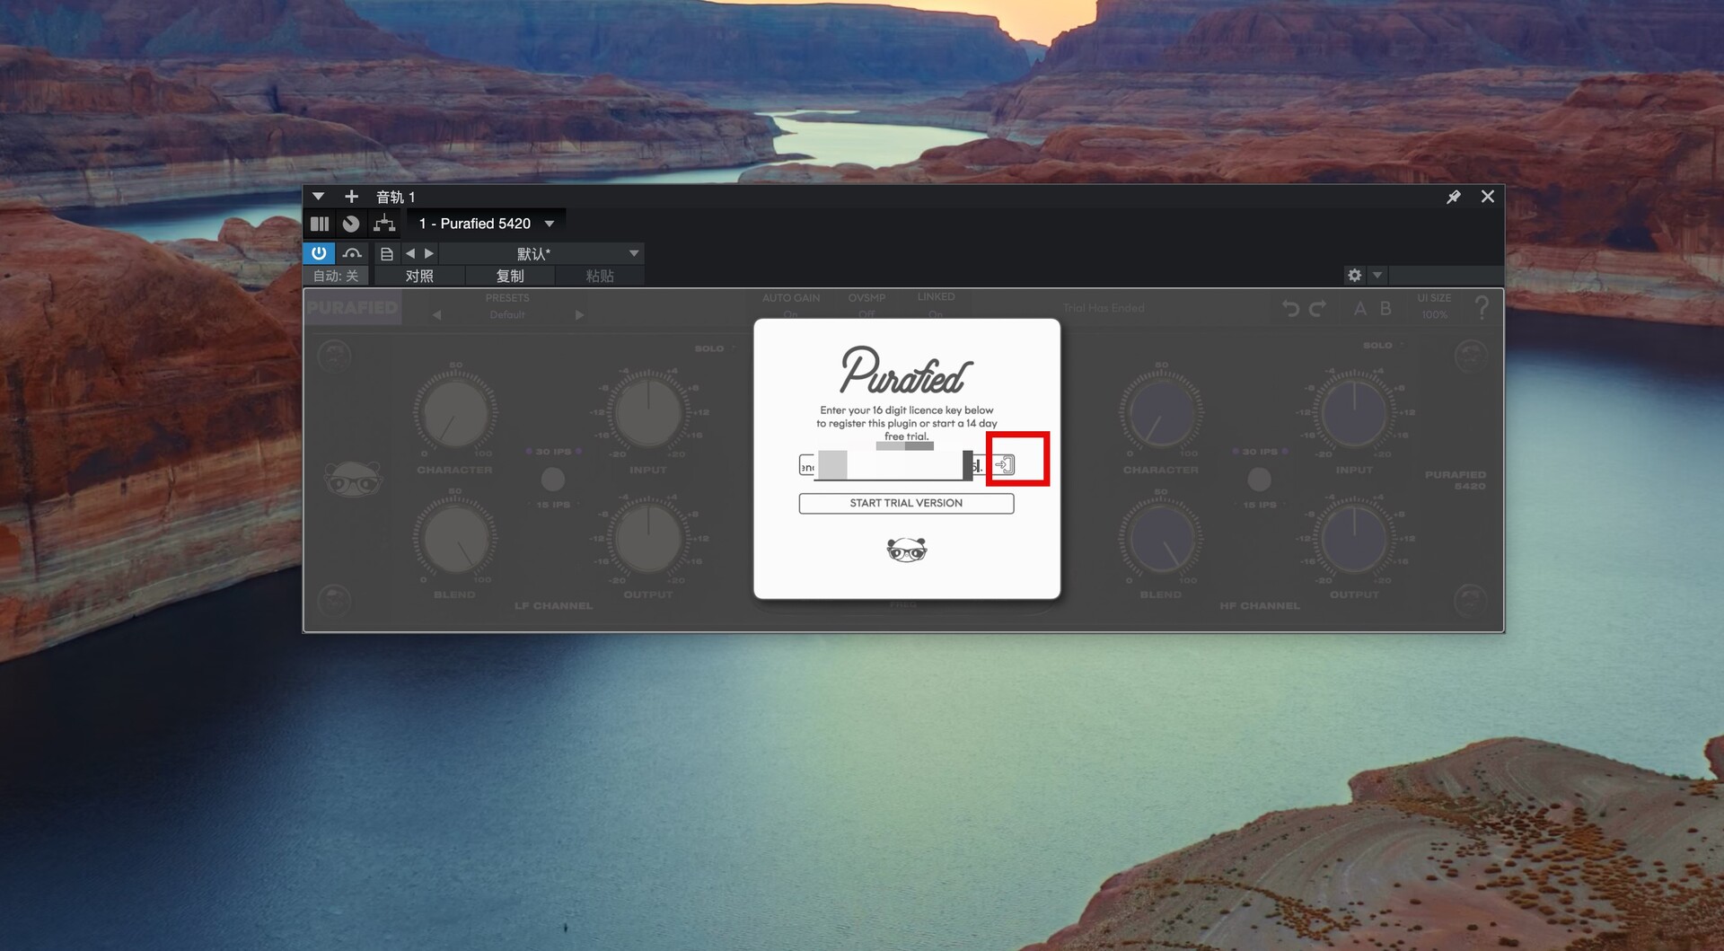
Task: Click the 复制 copy button
Action: (x=510, y=276)
